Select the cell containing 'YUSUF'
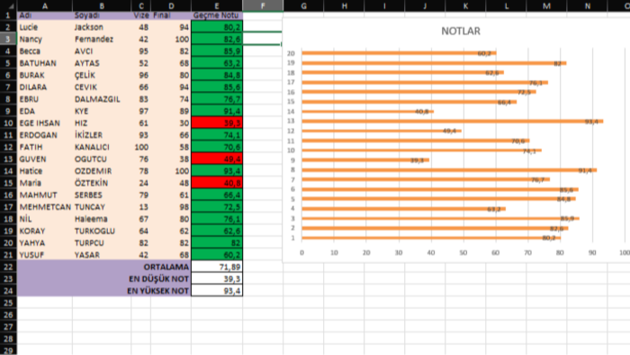The image size is (630, 355). (45, 255)
